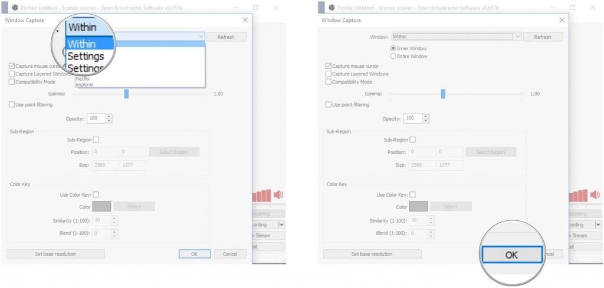Click Opacity field in dialog with open list

(96, 118)
